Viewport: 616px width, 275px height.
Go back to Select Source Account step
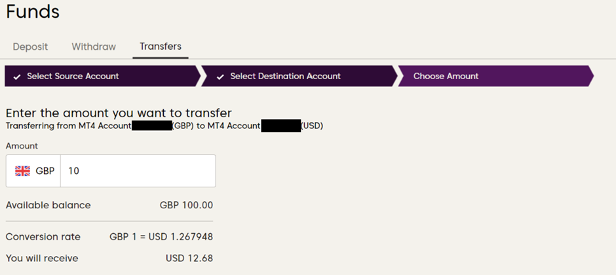point(73,76)
